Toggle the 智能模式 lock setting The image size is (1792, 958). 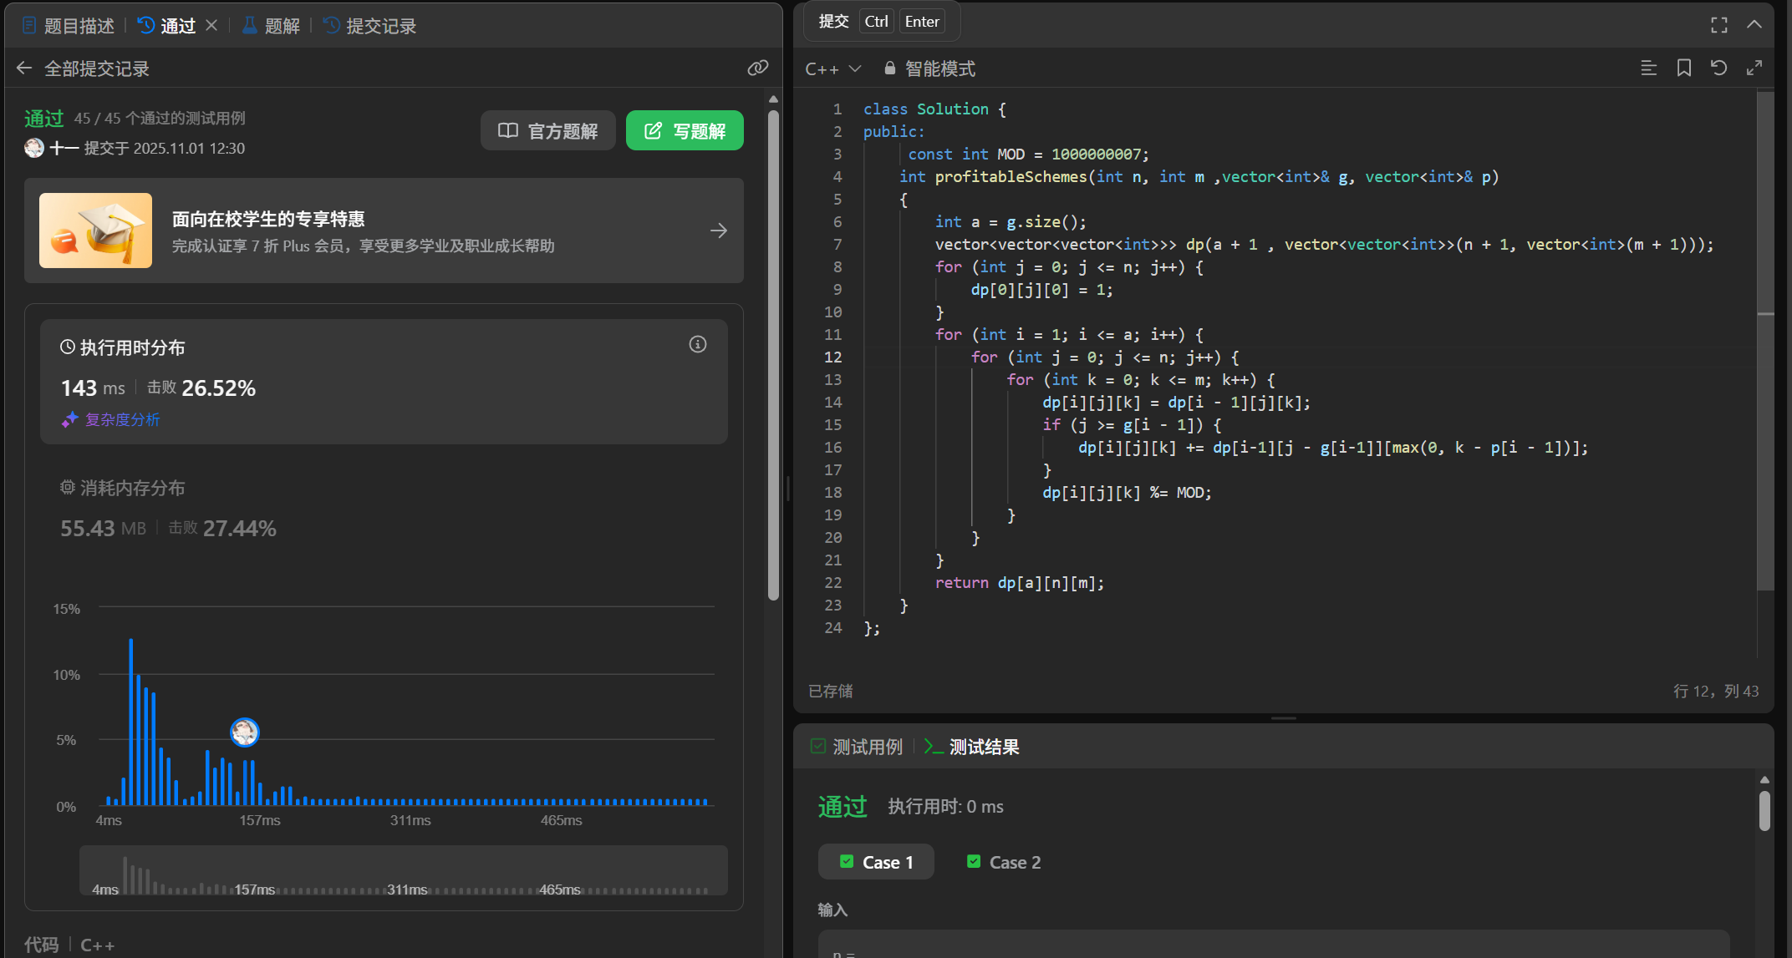click(929, 68)
